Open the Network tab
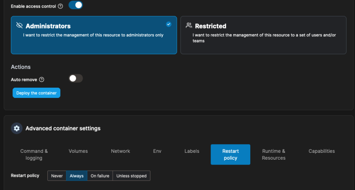This screenshot has width=355, height=190. pos(121,151)
